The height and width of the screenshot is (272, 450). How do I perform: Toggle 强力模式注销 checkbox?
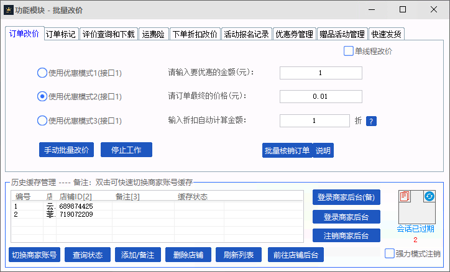tap(390, 253)
